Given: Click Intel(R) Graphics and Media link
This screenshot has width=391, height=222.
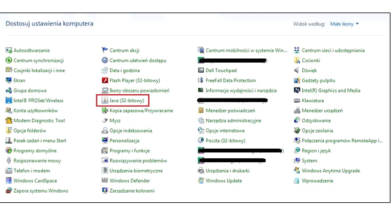Looking at the screenshot, I should point(331,90).
